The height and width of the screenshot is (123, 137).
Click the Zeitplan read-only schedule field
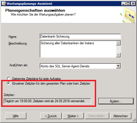click(x=47, y=101)
